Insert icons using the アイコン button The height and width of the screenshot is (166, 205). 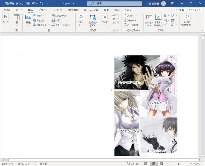coord(38,20)
